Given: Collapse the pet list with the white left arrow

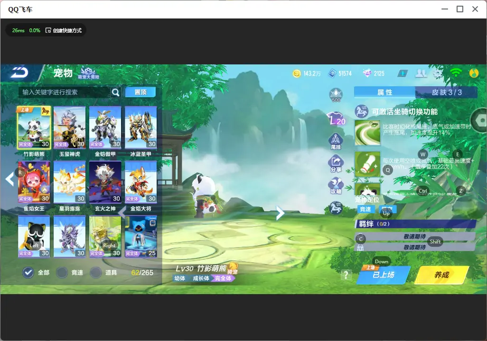Looking at the screenshot, I should 9,179.
